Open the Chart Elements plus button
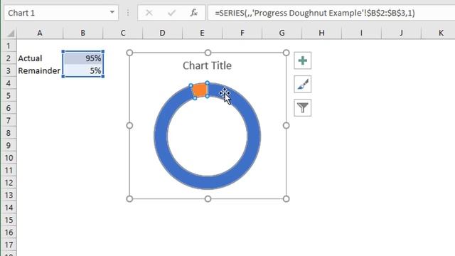 point(302,60)
